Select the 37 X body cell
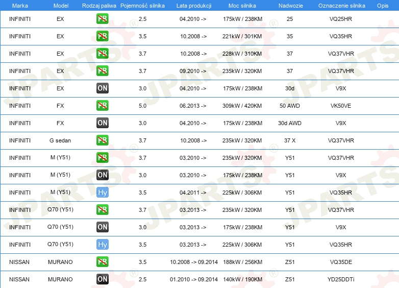This screenshot has height=288, width=399. click(x=290, y=140)
